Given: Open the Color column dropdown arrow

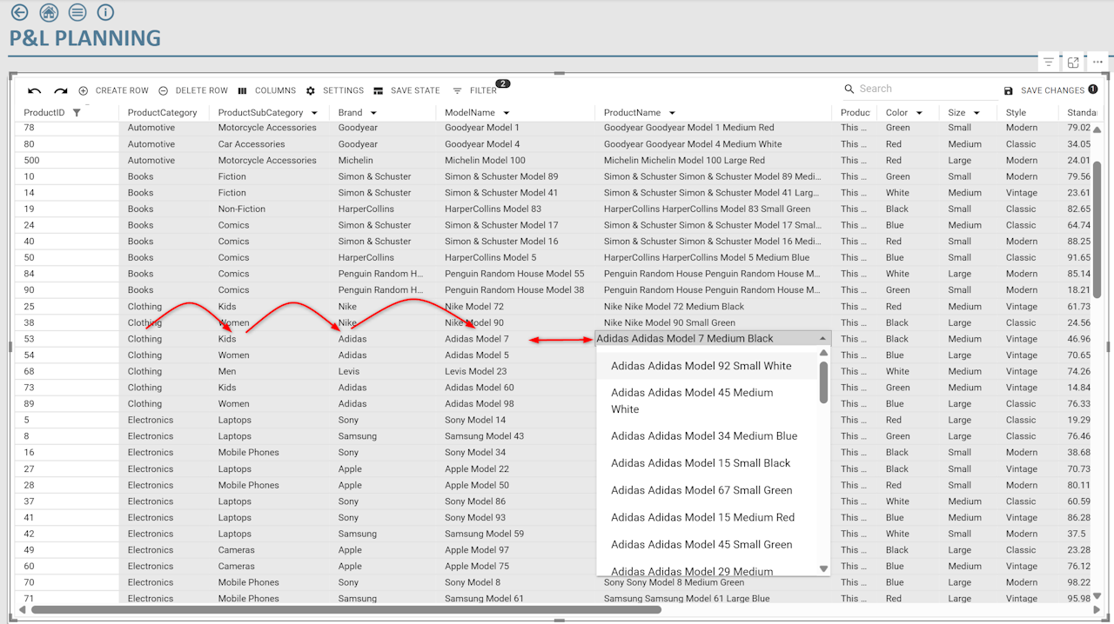Looking at the screenshot, I should point(919,113).
